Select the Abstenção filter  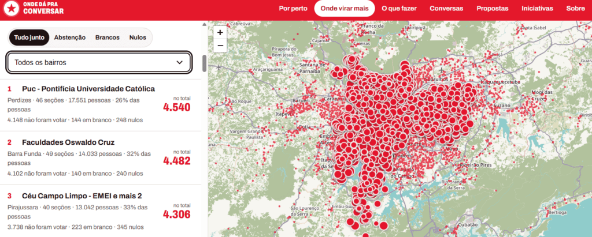(x=70, y=37)
